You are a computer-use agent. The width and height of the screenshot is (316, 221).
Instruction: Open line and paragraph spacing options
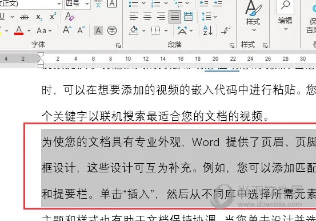click(206, 17)
